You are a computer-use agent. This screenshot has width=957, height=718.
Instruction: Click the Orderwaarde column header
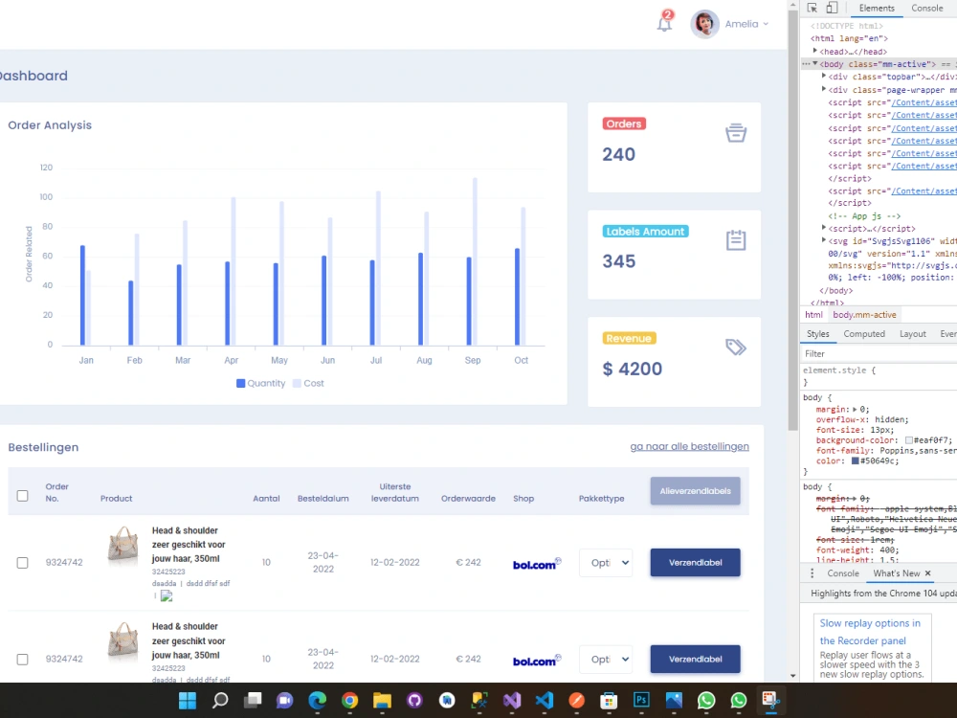click(468, 498)
